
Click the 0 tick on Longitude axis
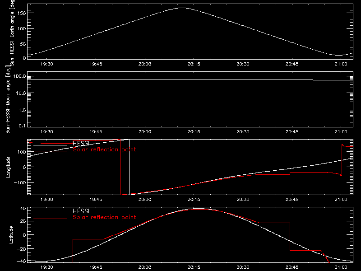(x=24, y=167)
